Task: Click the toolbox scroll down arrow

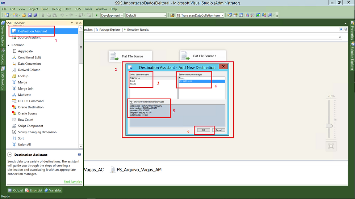Action: pos(81,146)
